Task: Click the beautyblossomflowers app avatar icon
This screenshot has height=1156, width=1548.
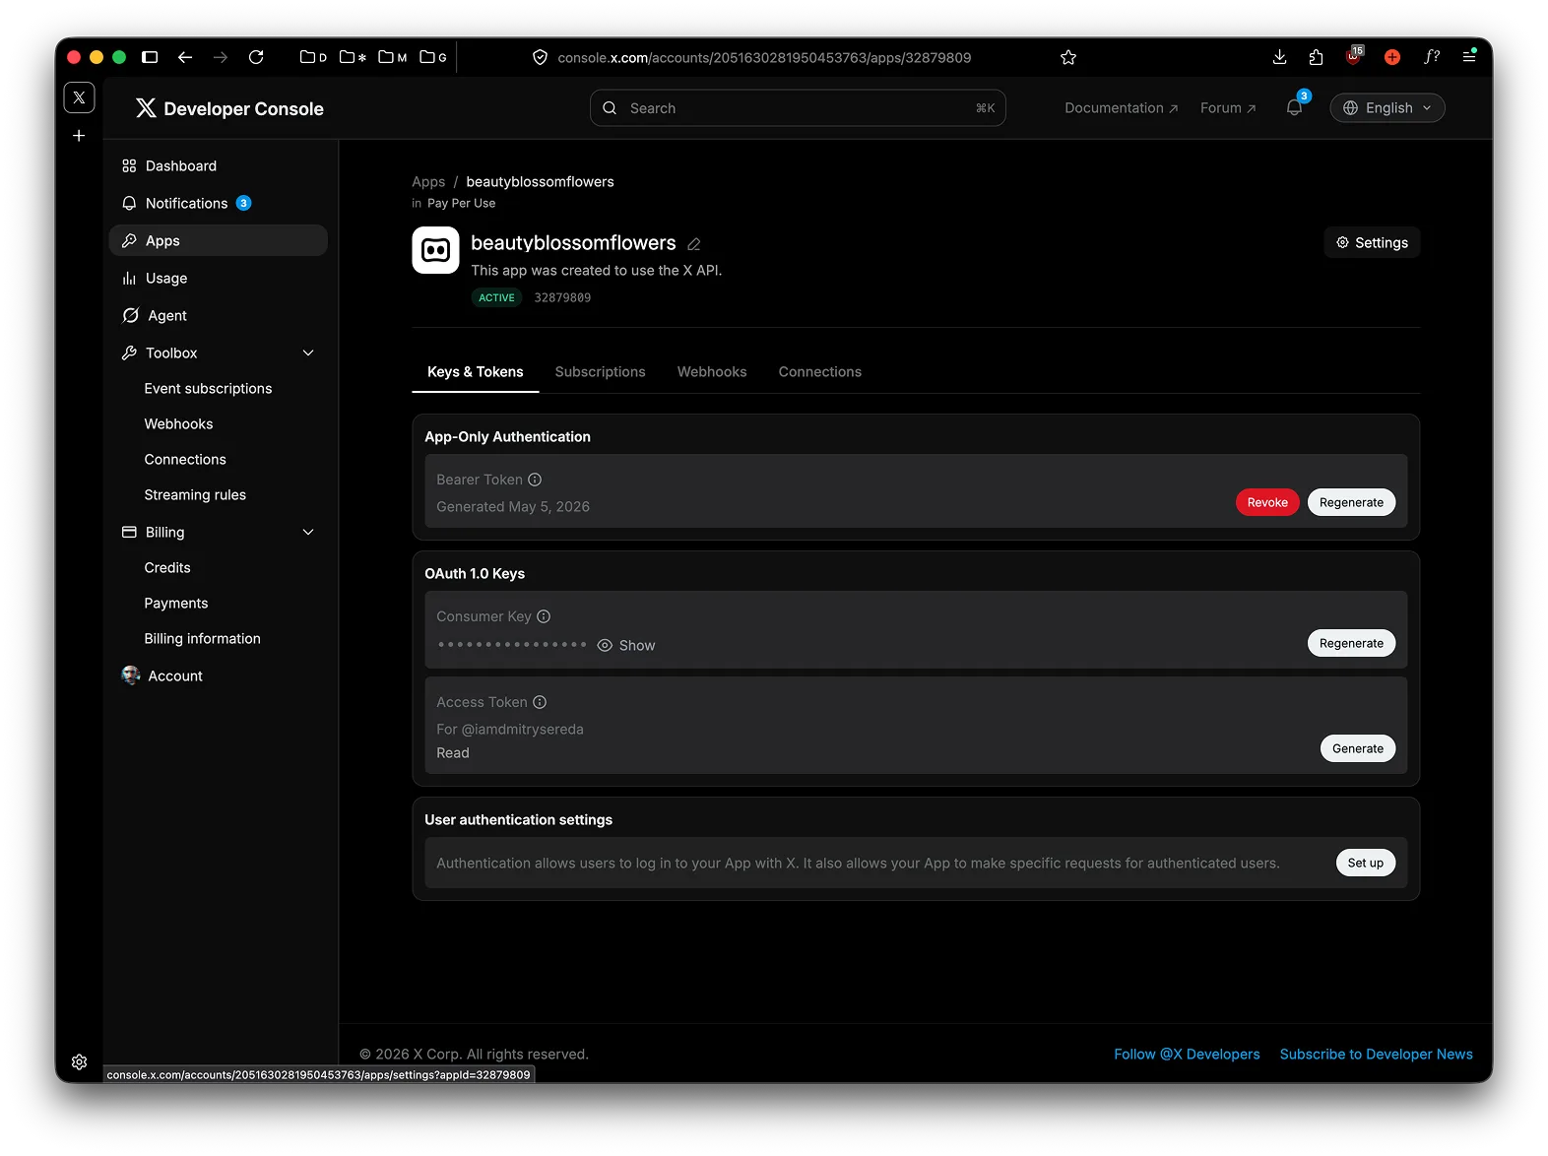Action: click(x=435, y=250)
